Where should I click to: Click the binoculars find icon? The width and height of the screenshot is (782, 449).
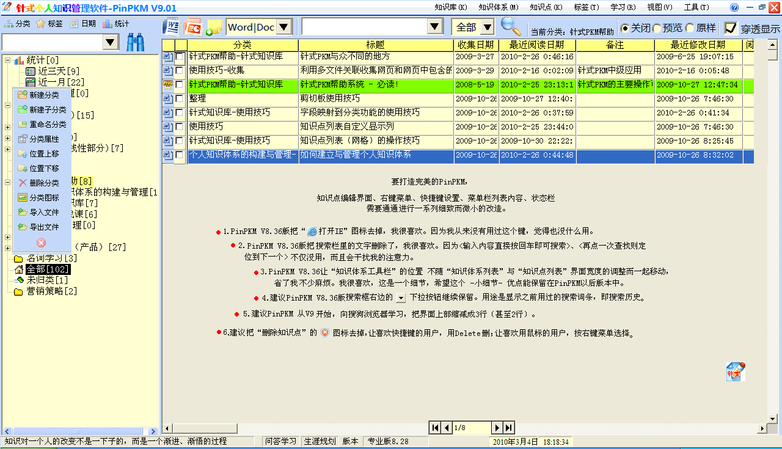tap(136, 42)
